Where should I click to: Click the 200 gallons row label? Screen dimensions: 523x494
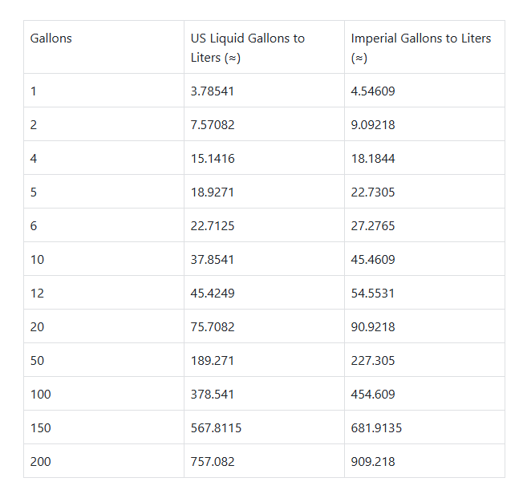pos(40,462)
